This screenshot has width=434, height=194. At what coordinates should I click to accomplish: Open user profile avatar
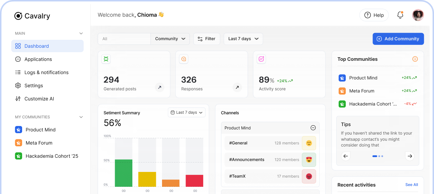[418, 15]
